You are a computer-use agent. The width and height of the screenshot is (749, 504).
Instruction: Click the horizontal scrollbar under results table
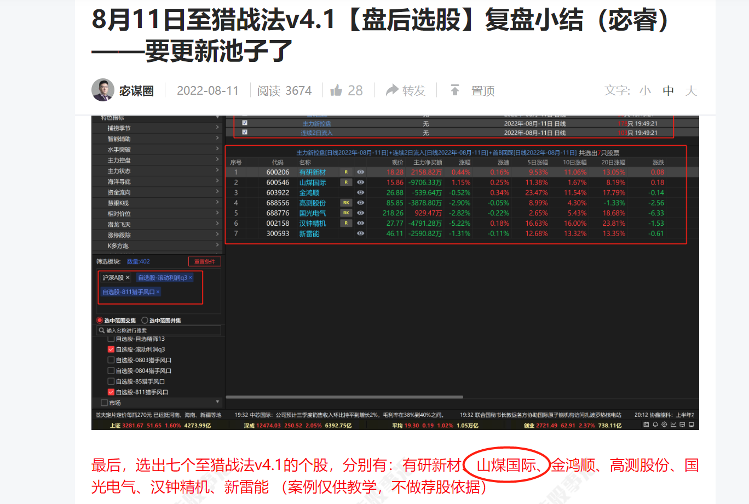(x=344, y=397)
